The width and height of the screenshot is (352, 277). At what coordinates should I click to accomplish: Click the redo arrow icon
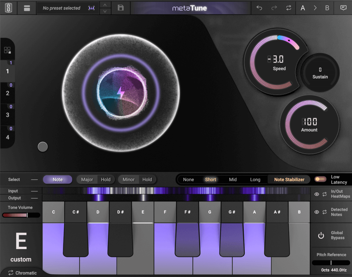click(x=273, y=8)
